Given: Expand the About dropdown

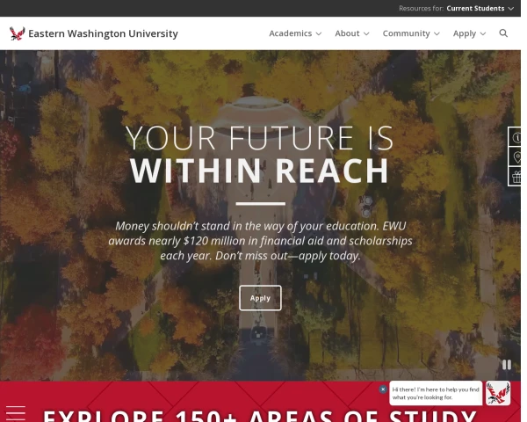Looking at the screenshot, I should 352,33.
